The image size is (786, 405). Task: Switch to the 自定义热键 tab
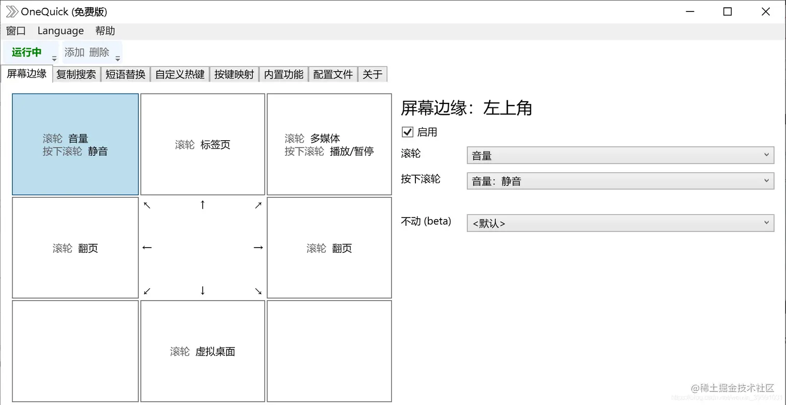tap(179, 74)
